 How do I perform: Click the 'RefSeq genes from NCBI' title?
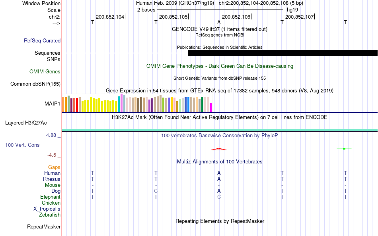point(220,35)
